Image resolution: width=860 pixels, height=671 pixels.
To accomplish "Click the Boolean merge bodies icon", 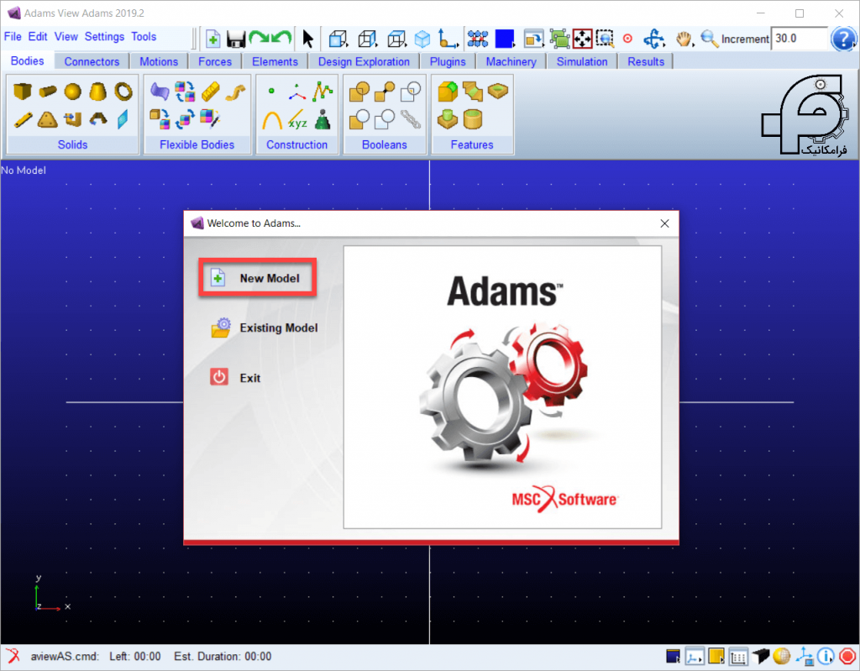I will click(385, 91).
